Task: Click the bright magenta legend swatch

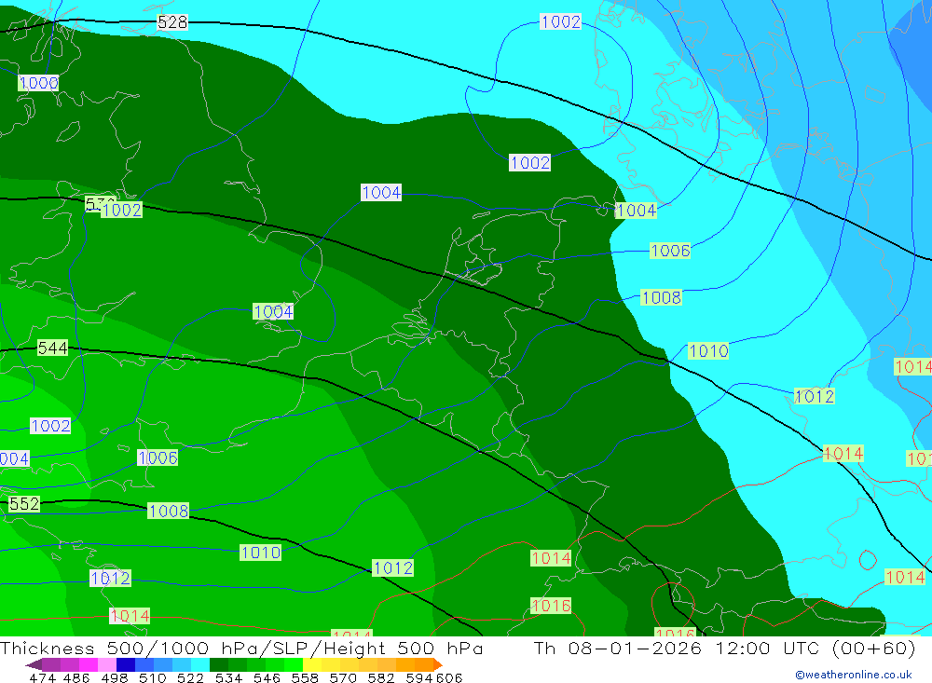Action: coord(89,664)
